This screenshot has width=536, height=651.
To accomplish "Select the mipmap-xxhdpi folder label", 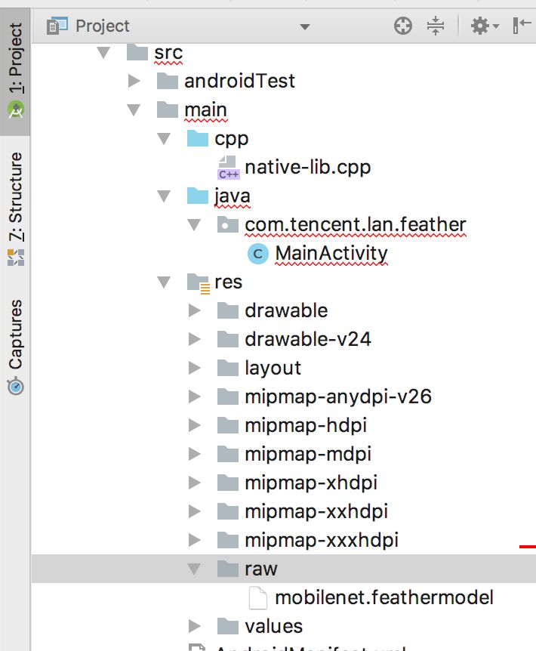I will coord(316,512).
